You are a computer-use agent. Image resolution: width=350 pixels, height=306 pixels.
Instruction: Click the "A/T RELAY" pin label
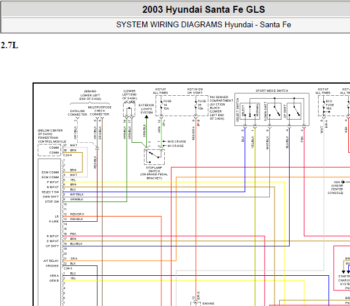(51, 261)
